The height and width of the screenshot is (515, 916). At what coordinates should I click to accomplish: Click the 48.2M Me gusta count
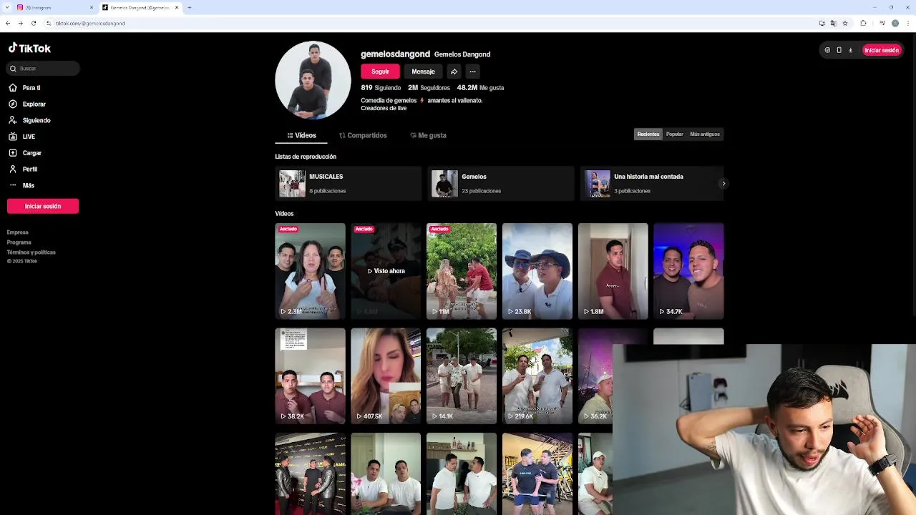480,87
